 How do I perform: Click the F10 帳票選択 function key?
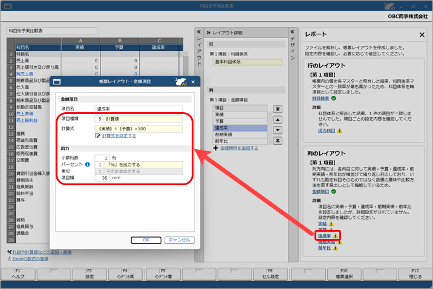tap(344, 274)
